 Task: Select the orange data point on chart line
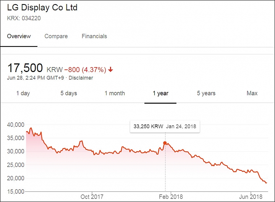tap(165, 143)
